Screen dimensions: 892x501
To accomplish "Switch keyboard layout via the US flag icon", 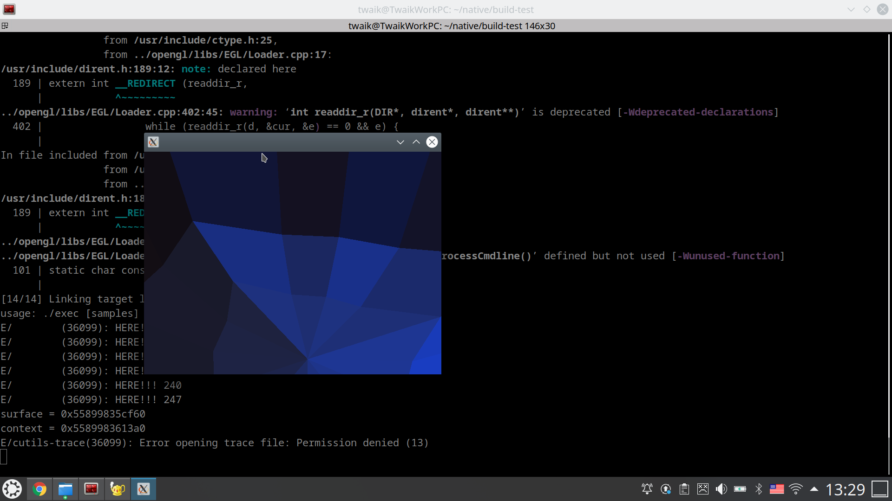I will (x=777, y=488).
